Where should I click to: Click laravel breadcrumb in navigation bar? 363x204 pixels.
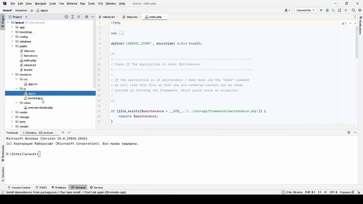(x=7, y=10)
